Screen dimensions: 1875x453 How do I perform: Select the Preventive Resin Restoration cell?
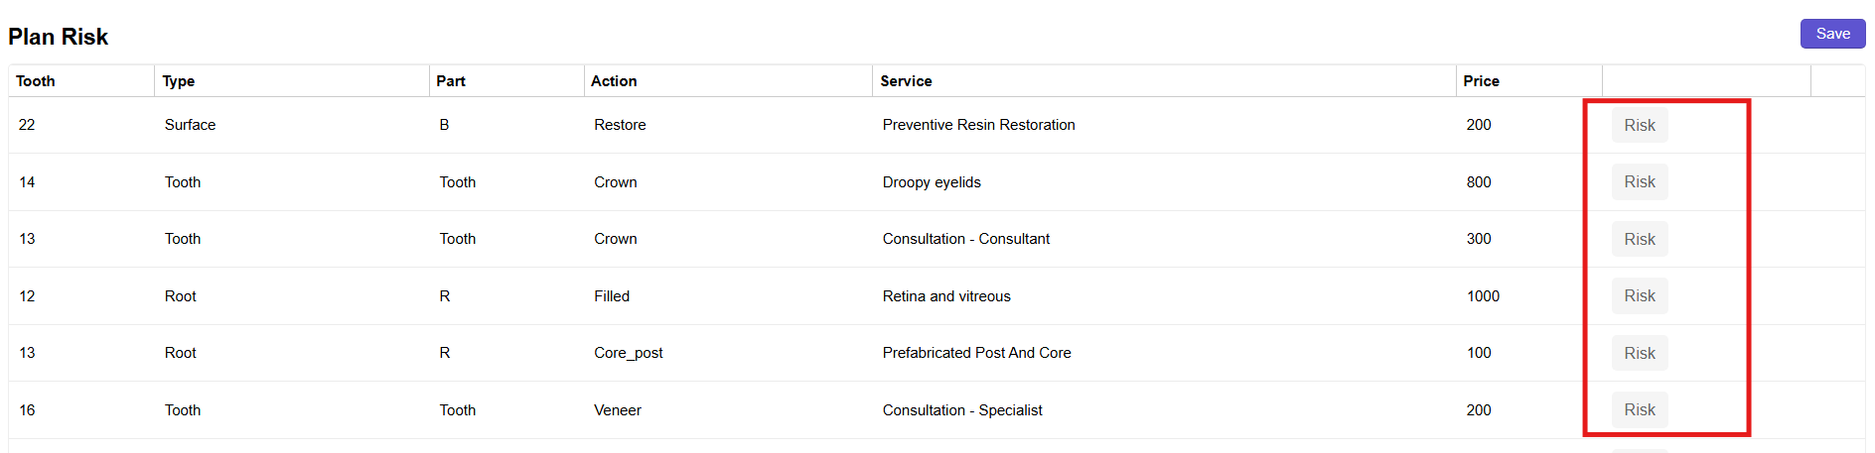pos(978,125)
